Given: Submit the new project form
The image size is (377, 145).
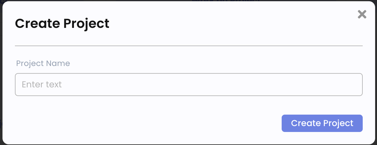Looking at the screenshot, I should click(322, 123).
